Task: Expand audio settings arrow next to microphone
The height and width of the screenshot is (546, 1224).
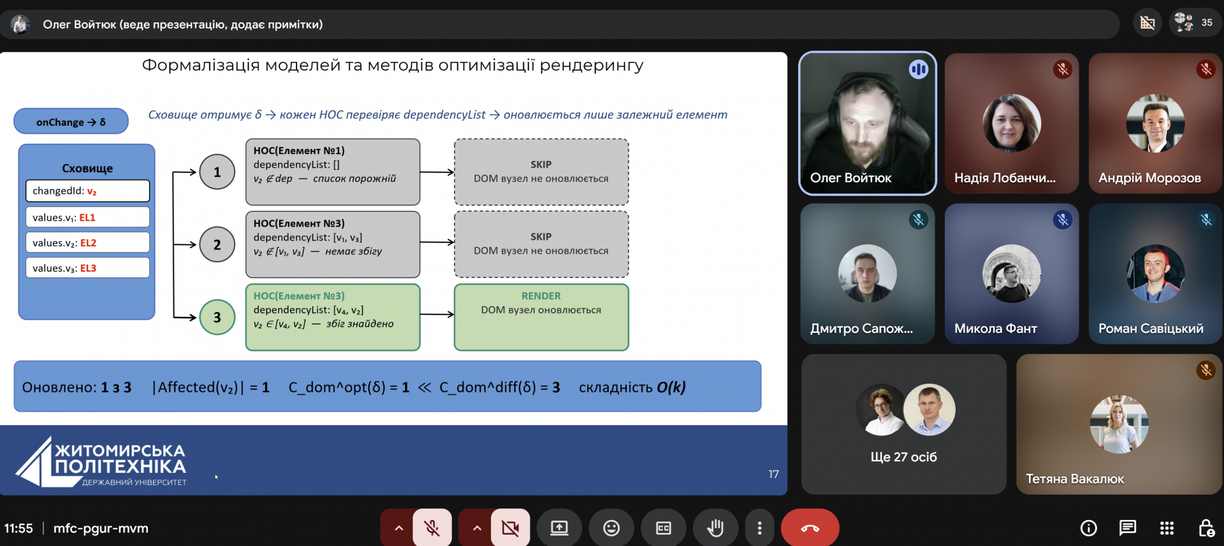Action: click(x=398, y=528)
